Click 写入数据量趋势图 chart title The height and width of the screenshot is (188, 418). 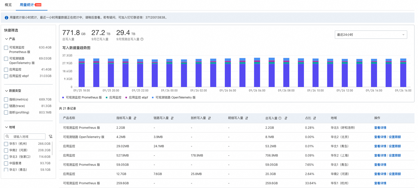[x=76, y=48]
